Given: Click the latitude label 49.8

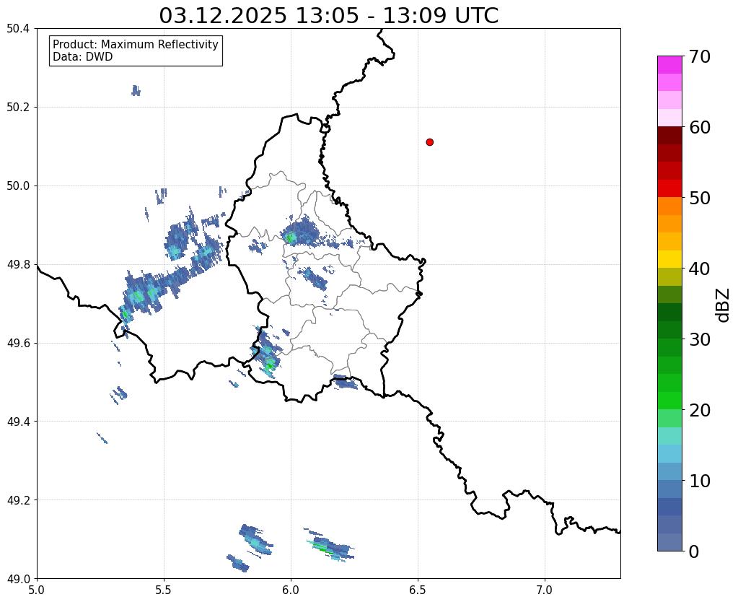Looking at the screenshot, I should click(x=18, y=265).
